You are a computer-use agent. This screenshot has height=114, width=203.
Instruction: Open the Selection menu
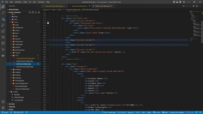pos(18,2)
